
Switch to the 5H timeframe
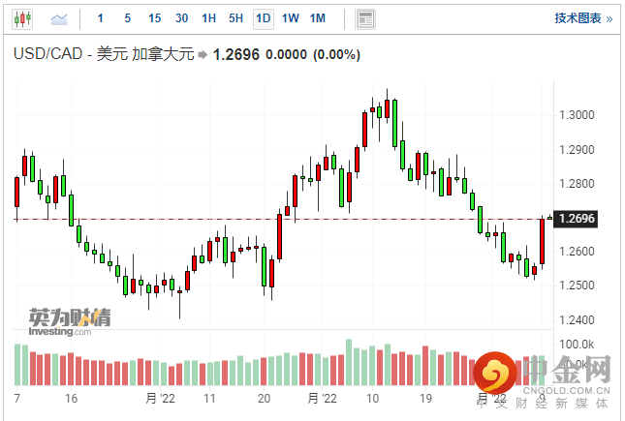point(235,18)
